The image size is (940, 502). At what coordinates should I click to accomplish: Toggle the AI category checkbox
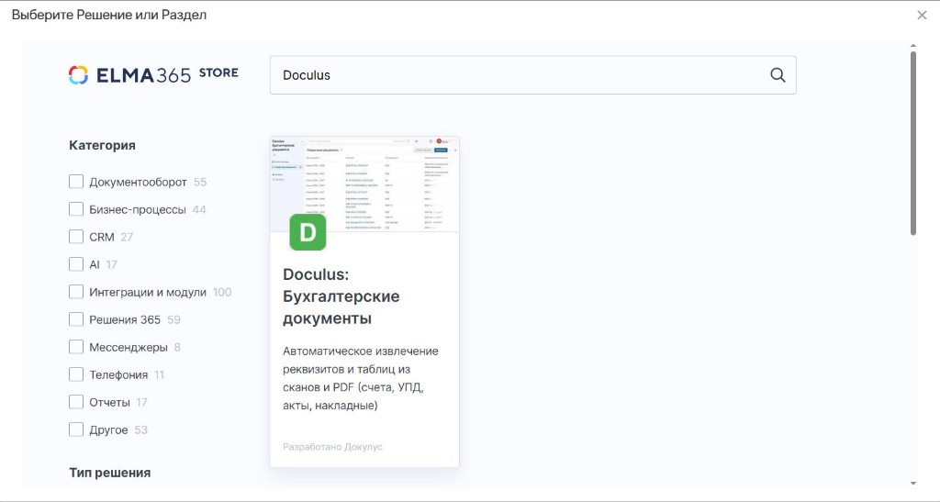[x=76, y=264]
